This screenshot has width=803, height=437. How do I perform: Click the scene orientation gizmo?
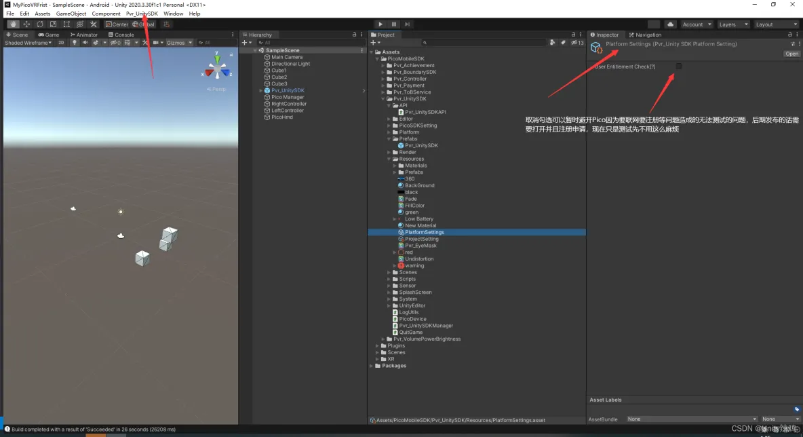click(217, 67)
